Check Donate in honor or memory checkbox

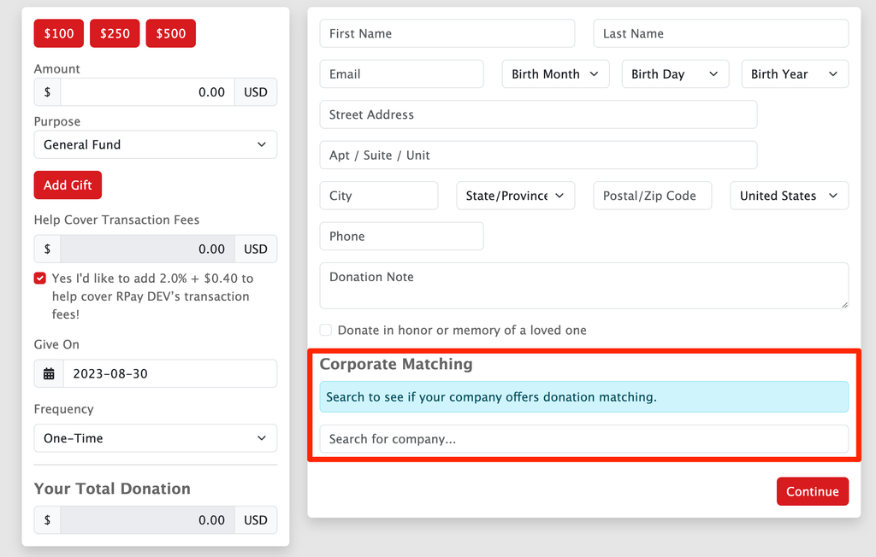[326, 330]
